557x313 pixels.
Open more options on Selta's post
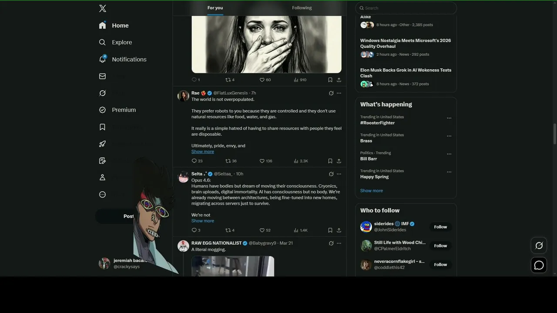tap(339, 174)
